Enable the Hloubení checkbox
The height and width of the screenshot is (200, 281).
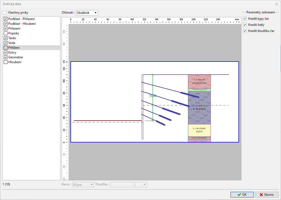coord(6,62)
